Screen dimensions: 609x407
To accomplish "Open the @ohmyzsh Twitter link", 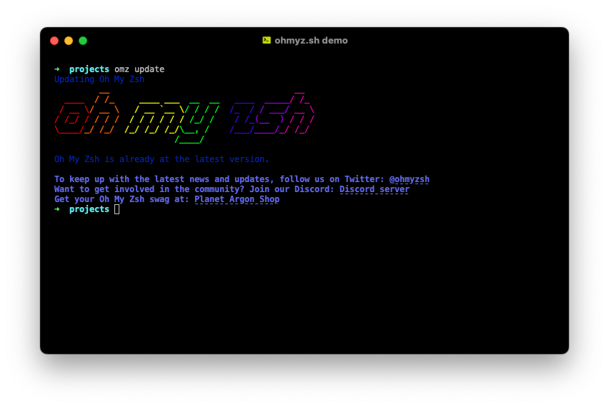I will tap(409, 179).
